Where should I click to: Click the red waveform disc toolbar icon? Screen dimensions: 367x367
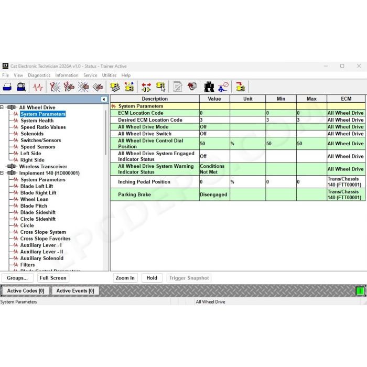(192, 87)
